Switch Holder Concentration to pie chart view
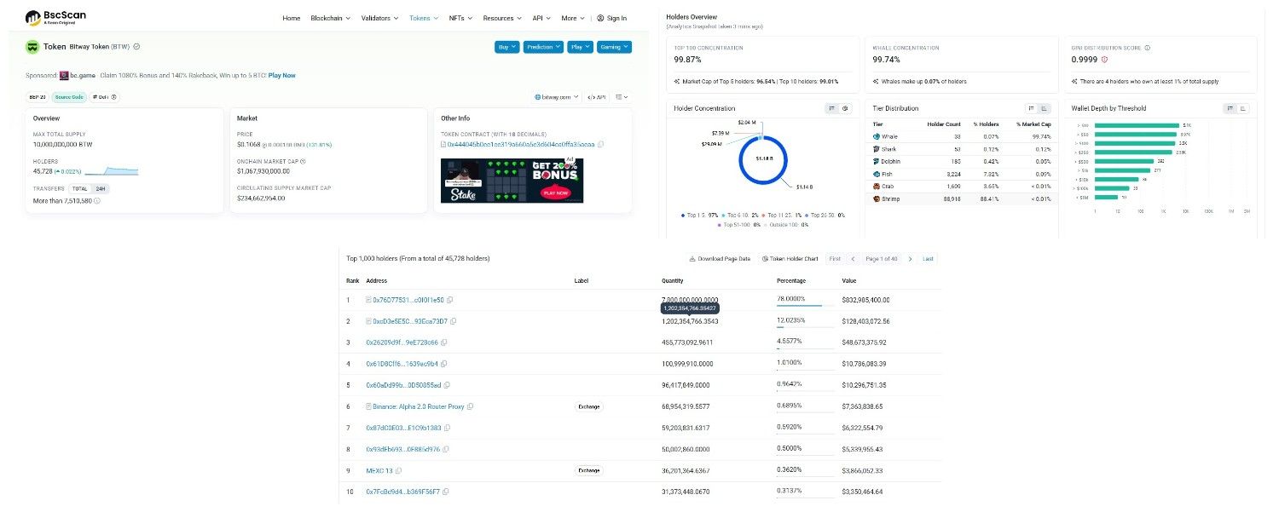Viewport: 1279px width, 512px height. 845,108
